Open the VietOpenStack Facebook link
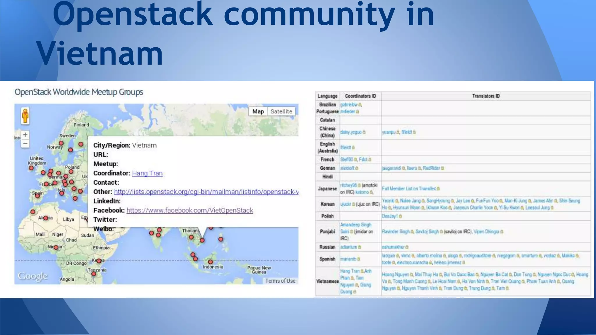The height and width of the screenshot is (335, 596). pyautogui.click(x=190, y=211)
